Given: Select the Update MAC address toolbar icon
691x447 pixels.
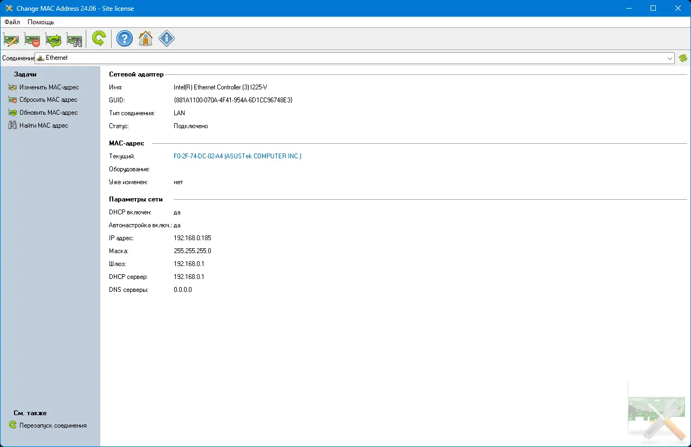Looking at the screenshot, I should coord(53,39).
